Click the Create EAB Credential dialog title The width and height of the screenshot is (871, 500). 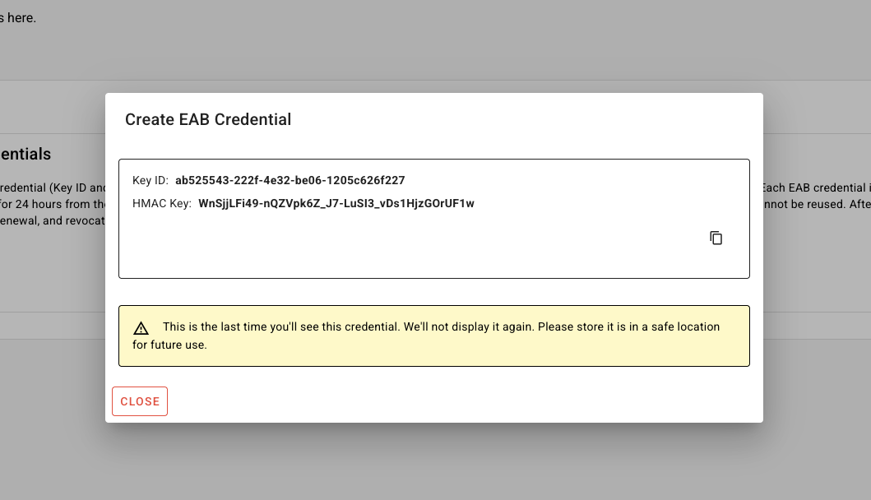pyautogui.click(x=207, y=119)
